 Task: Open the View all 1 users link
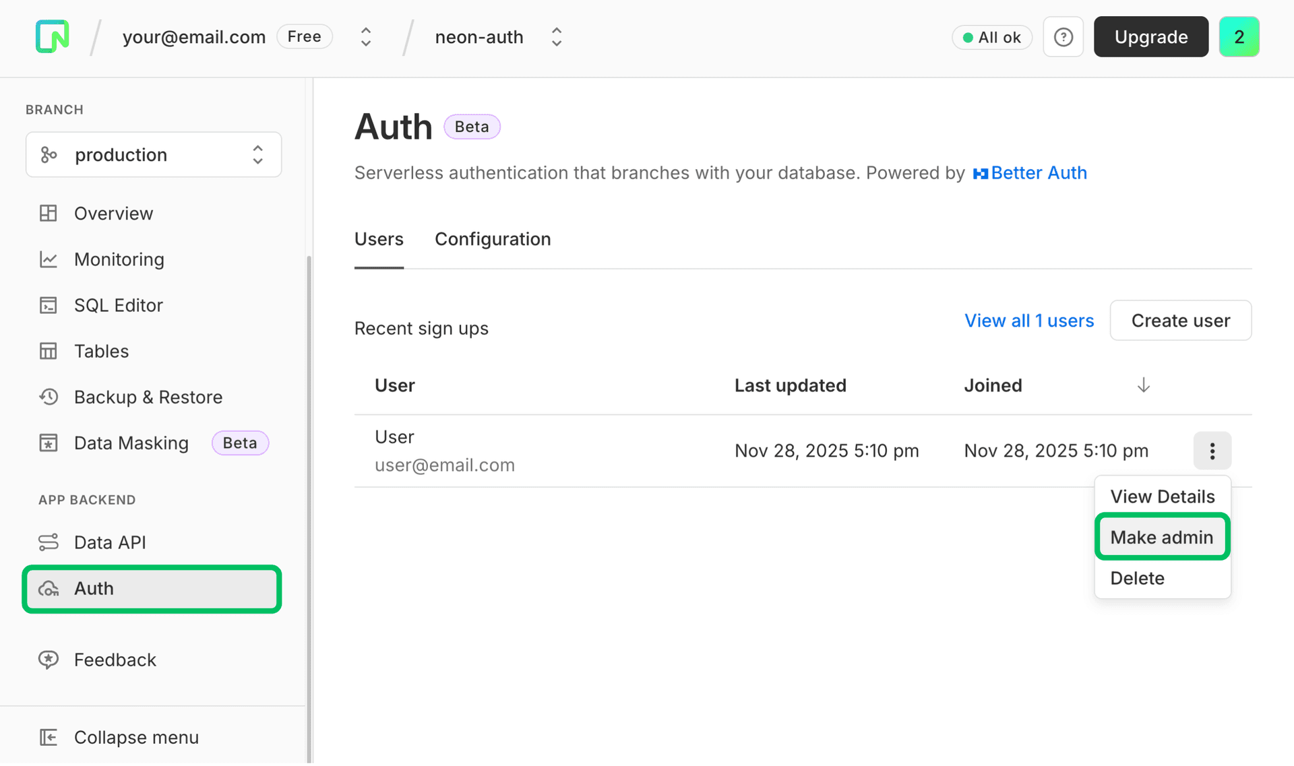[x=1029, y=321]
